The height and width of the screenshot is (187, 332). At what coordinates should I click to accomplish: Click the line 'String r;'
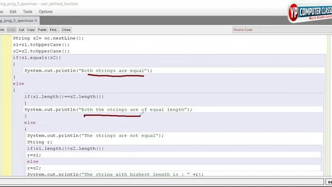[40, 142]
